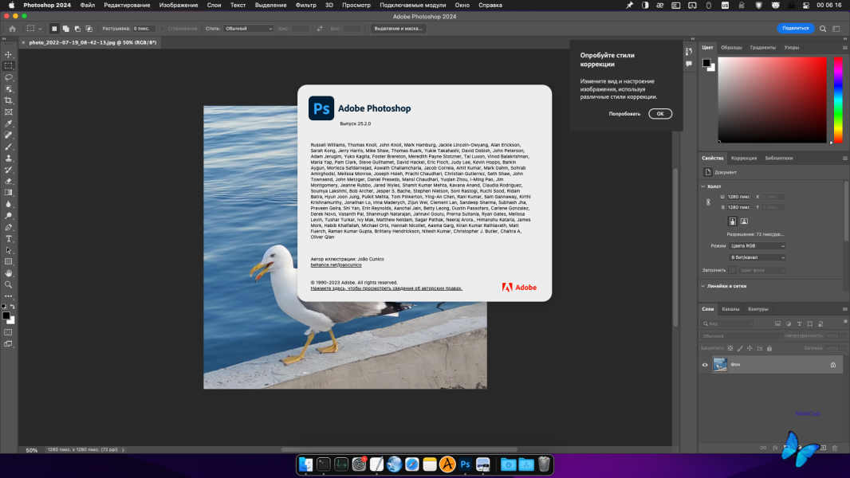The width and height of the screenshot is (850, 478).
Task: Set canvas to landscape orientation
Action: 744,221
